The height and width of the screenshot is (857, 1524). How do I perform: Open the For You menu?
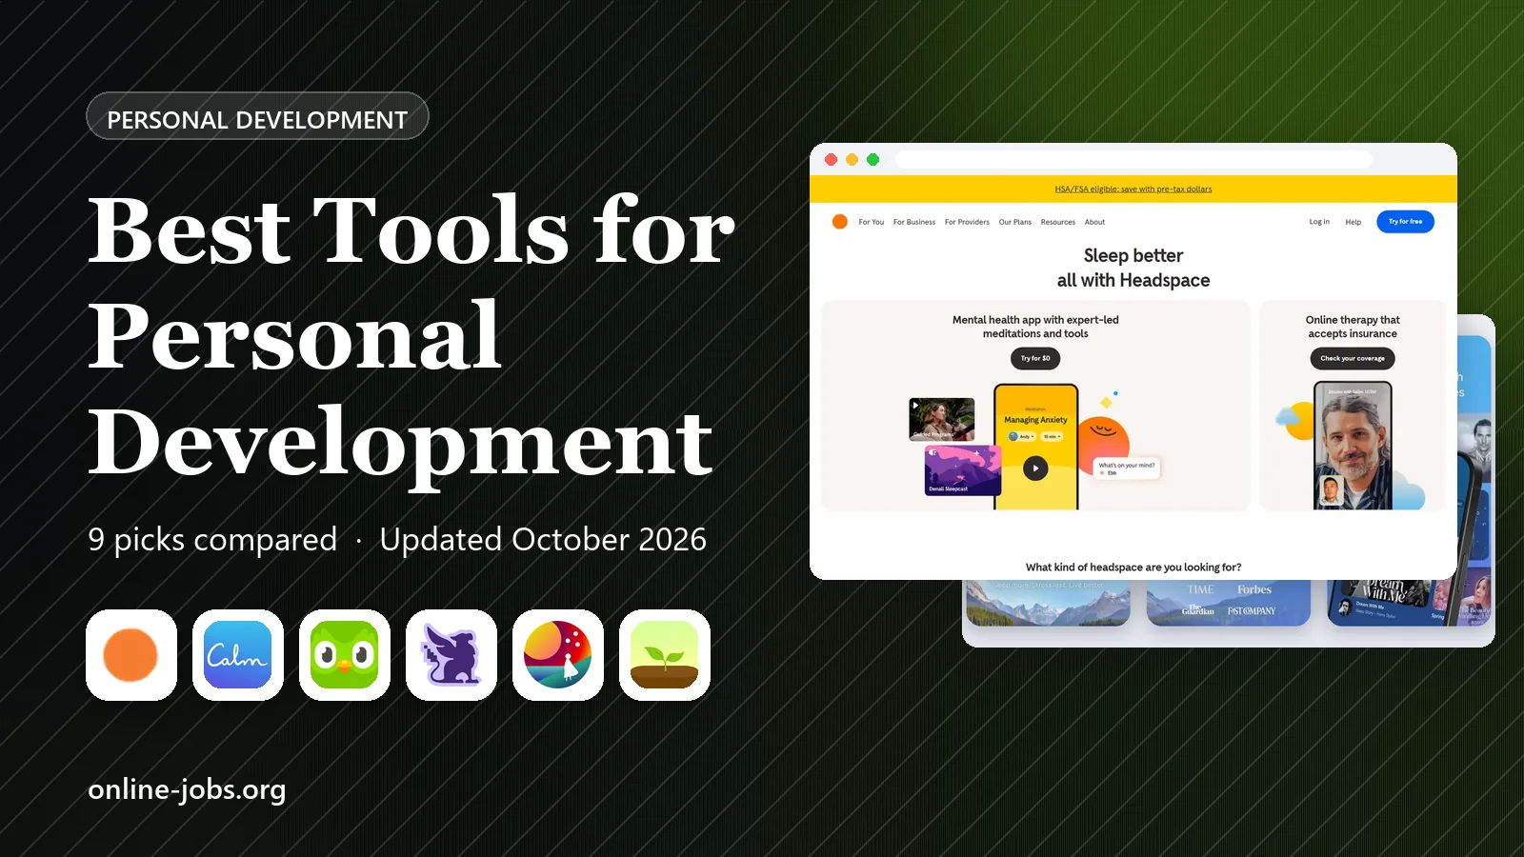pyautogui.click(x=871, y=222)
